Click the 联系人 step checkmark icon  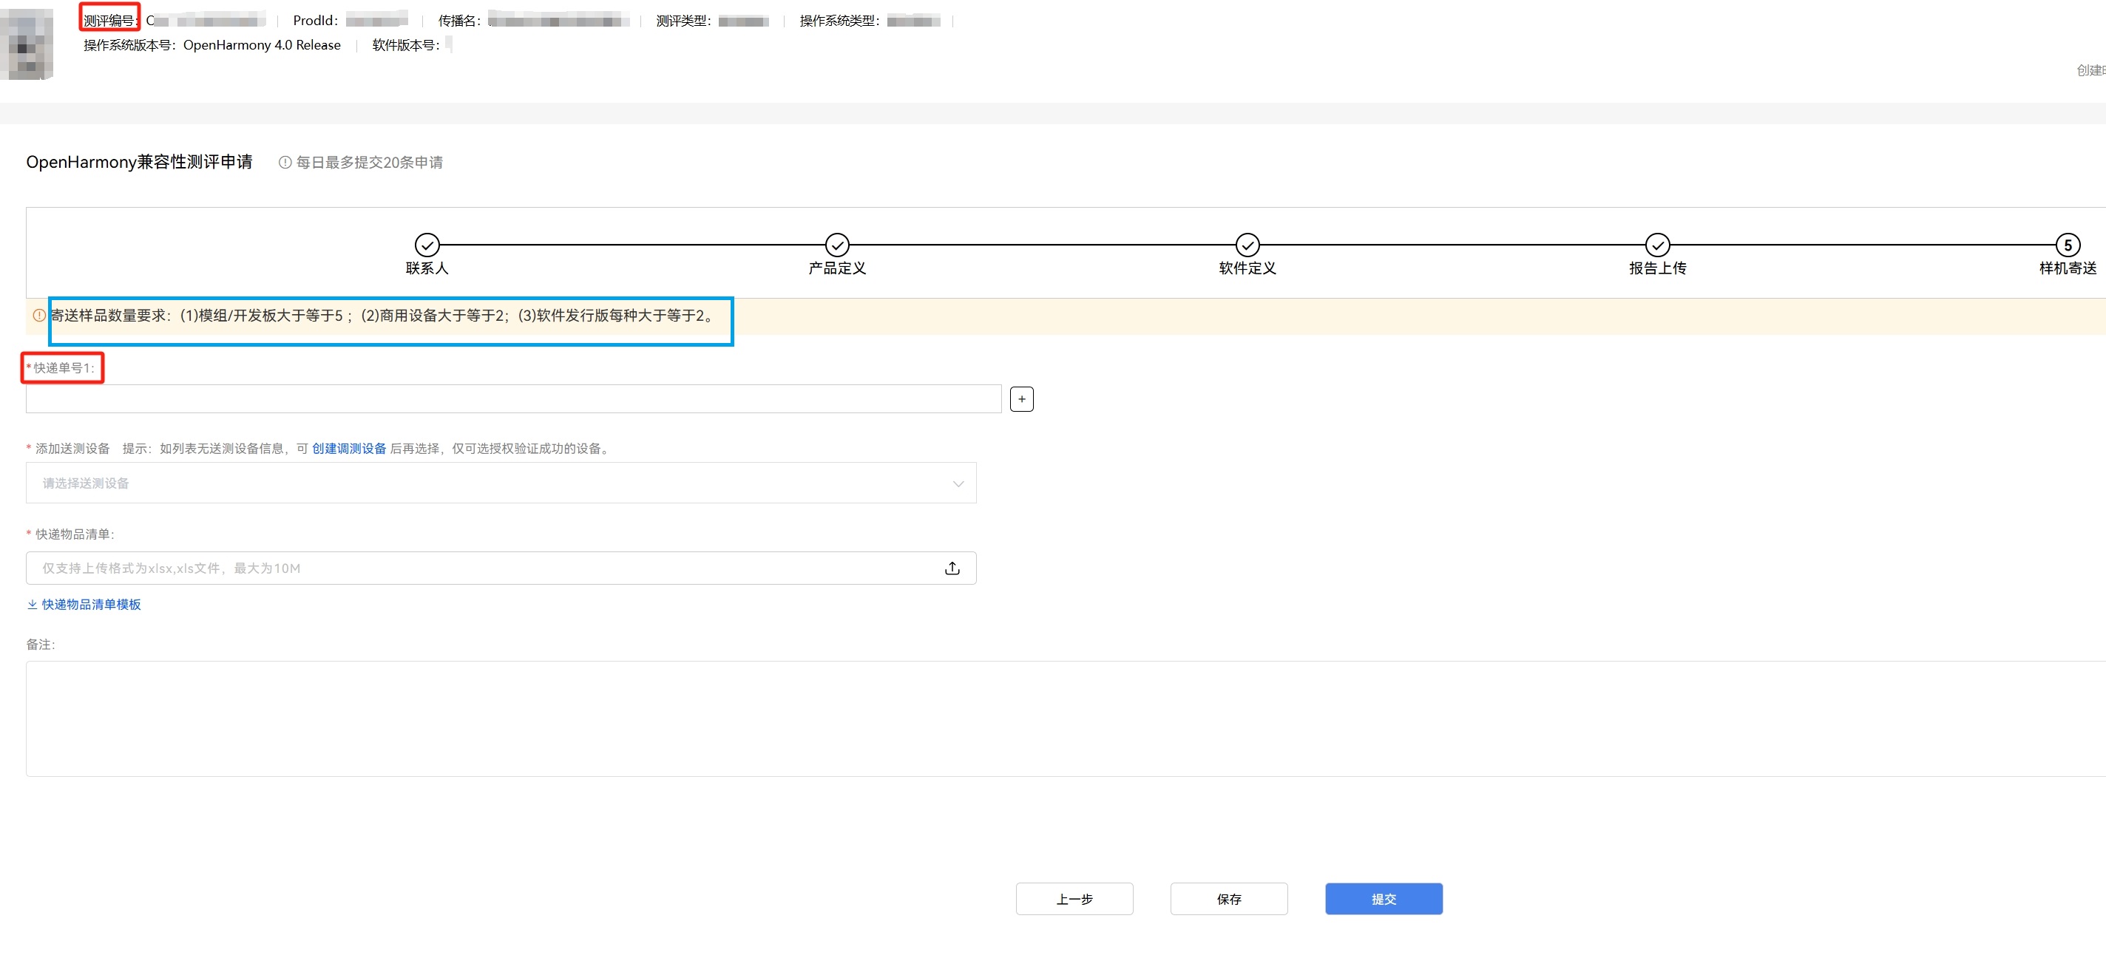[x=427, y=245]
